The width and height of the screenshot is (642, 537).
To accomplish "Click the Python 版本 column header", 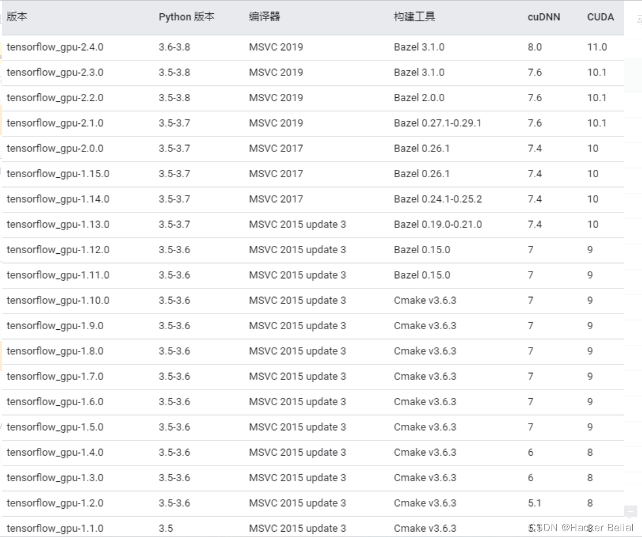I will 187,17.
